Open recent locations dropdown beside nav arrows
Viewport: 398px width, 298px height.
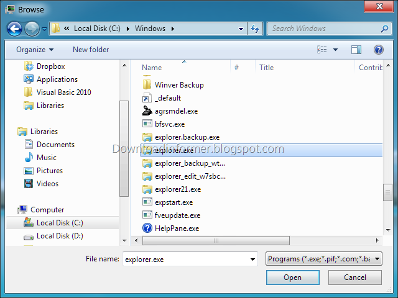coord(44,29)
